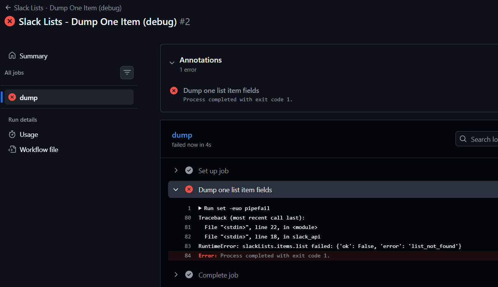This screenshot has width=498, height=287.
Task: Click log line number 80
Action: (x=188, y=218)
